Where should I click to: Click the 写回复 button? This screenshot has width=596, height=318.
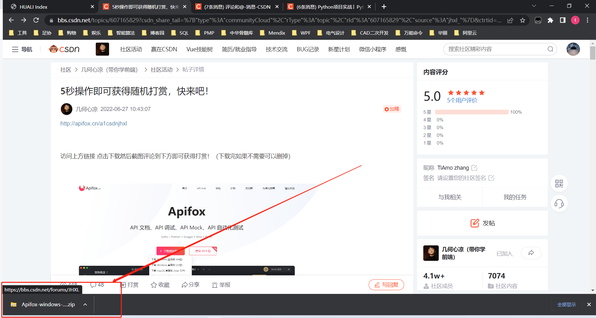pyautogui.click(x=386, y=285)
